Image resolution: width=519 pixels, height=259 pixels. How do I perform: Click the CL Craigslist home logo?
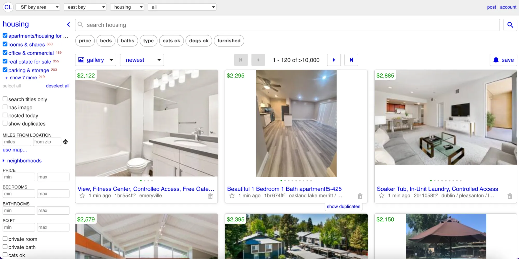pyautogui.click(x=8, y=7)
